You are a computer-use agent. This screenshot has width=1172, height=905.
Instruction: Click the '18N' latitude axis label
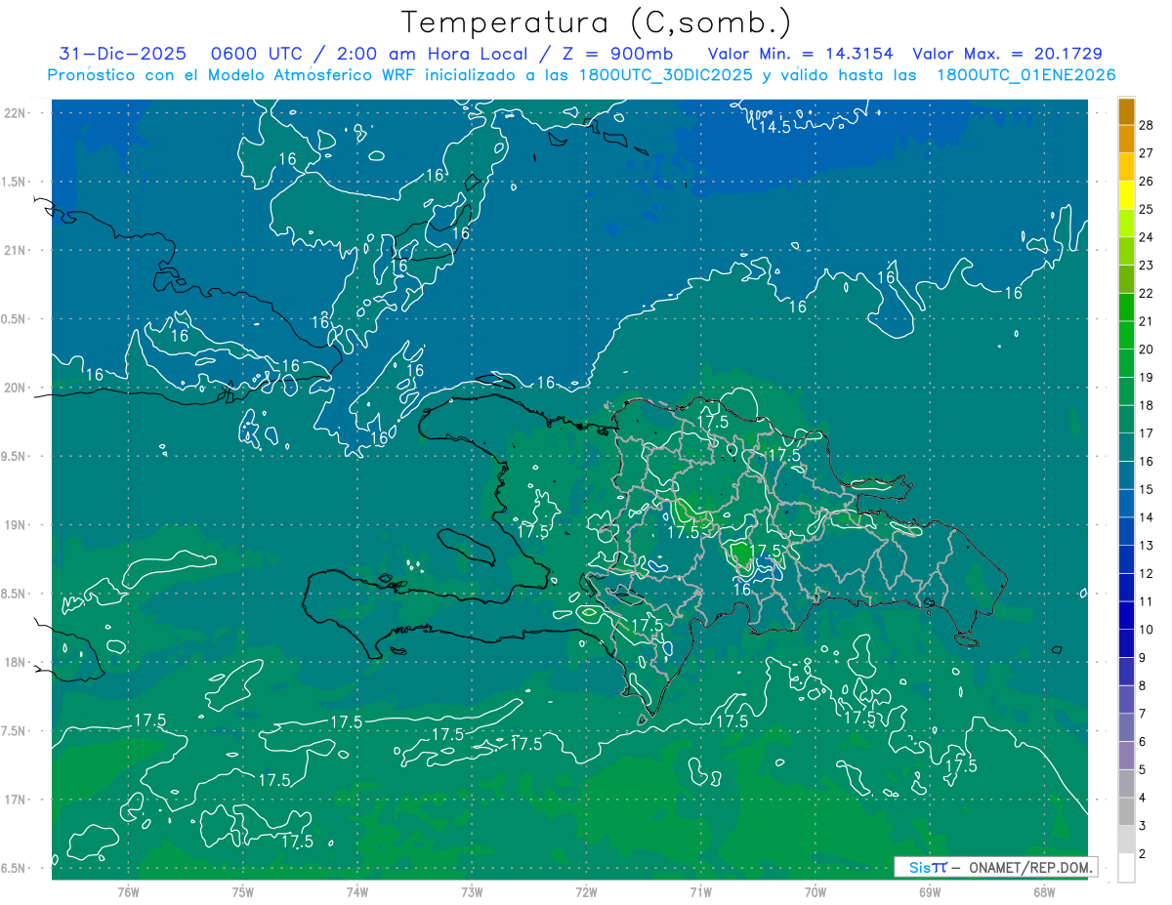click(16, 662)
